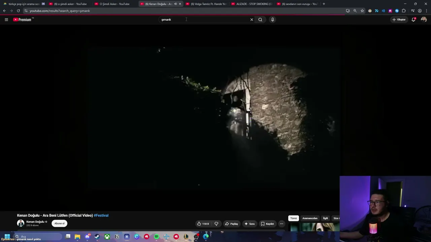
Task: Mute the Kenan Doğulu tab audio
Action: 175,4
